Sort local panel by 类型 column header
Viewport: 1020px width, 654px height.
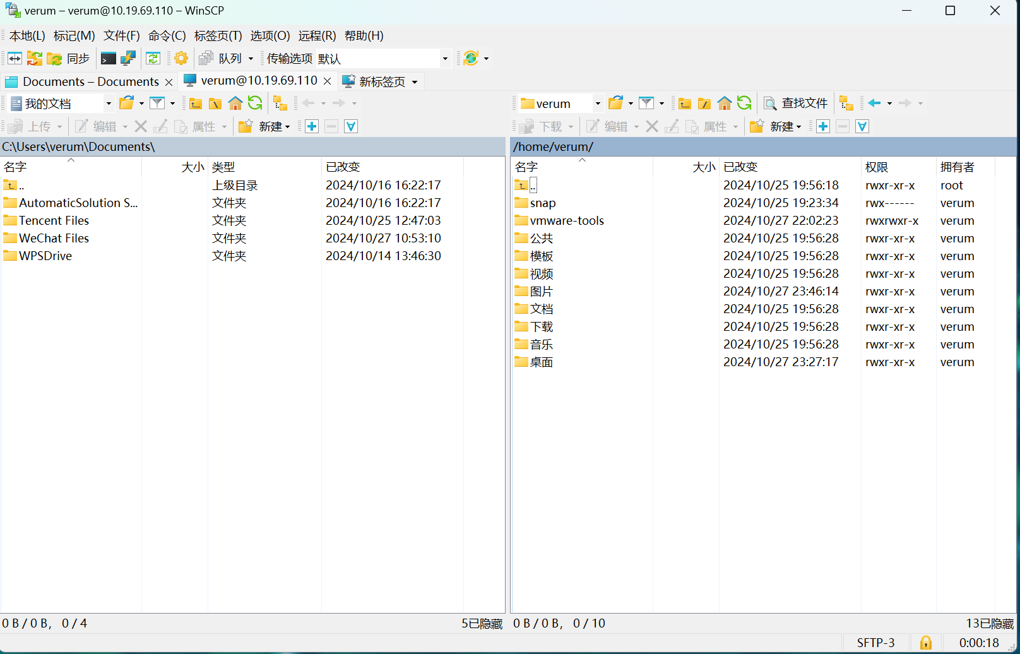click(264, 167)
